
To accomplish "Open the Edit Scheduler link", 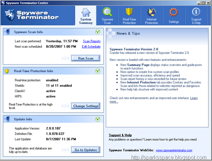I will 91,47.
